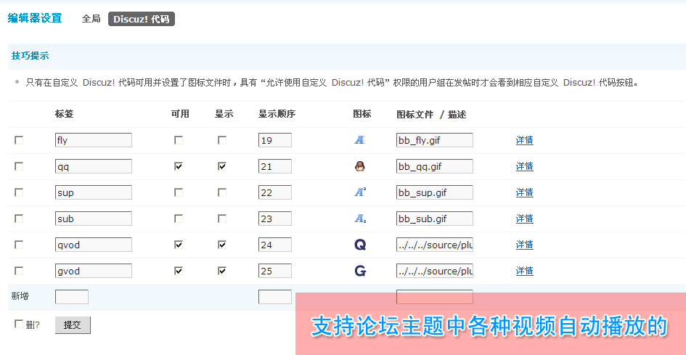Tick the delete checkbox for sup row
686x355 pixels.
coord(19,192)
